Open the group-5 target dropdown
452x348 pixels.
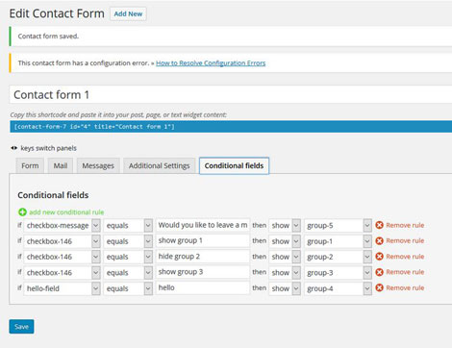click(x=338, y=225)
